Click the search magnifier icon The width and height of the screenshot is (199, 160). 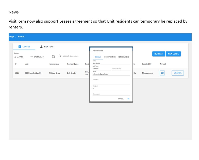(60, 56)
